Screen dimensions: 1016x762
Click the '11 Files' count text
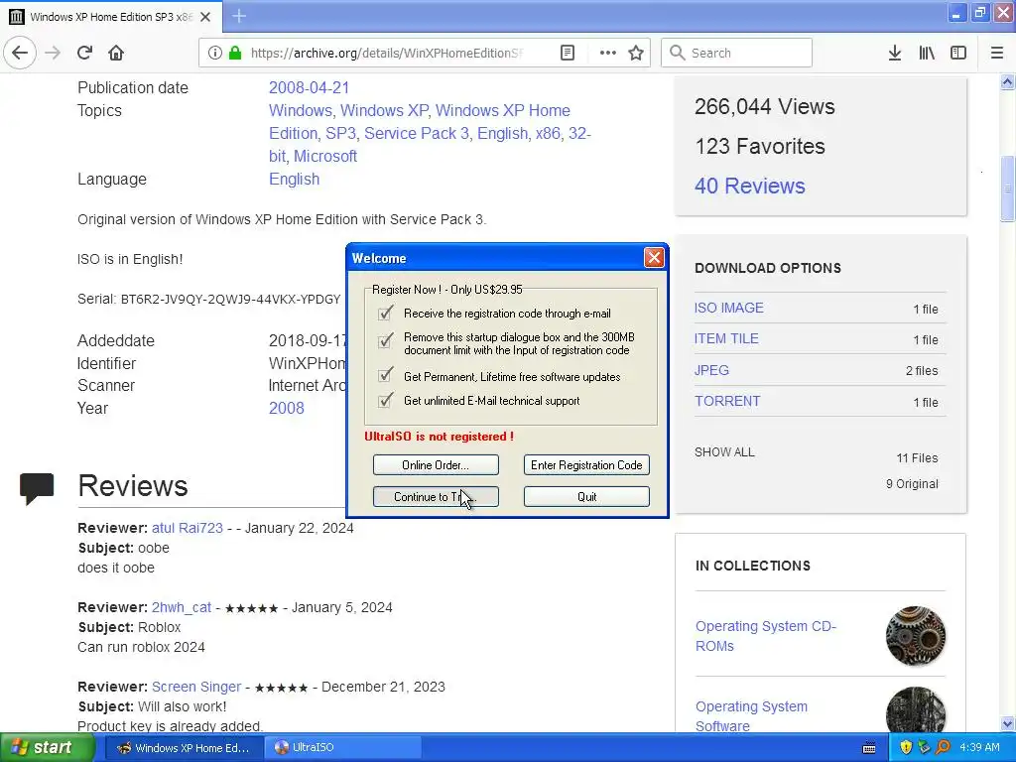click(917, 458)
